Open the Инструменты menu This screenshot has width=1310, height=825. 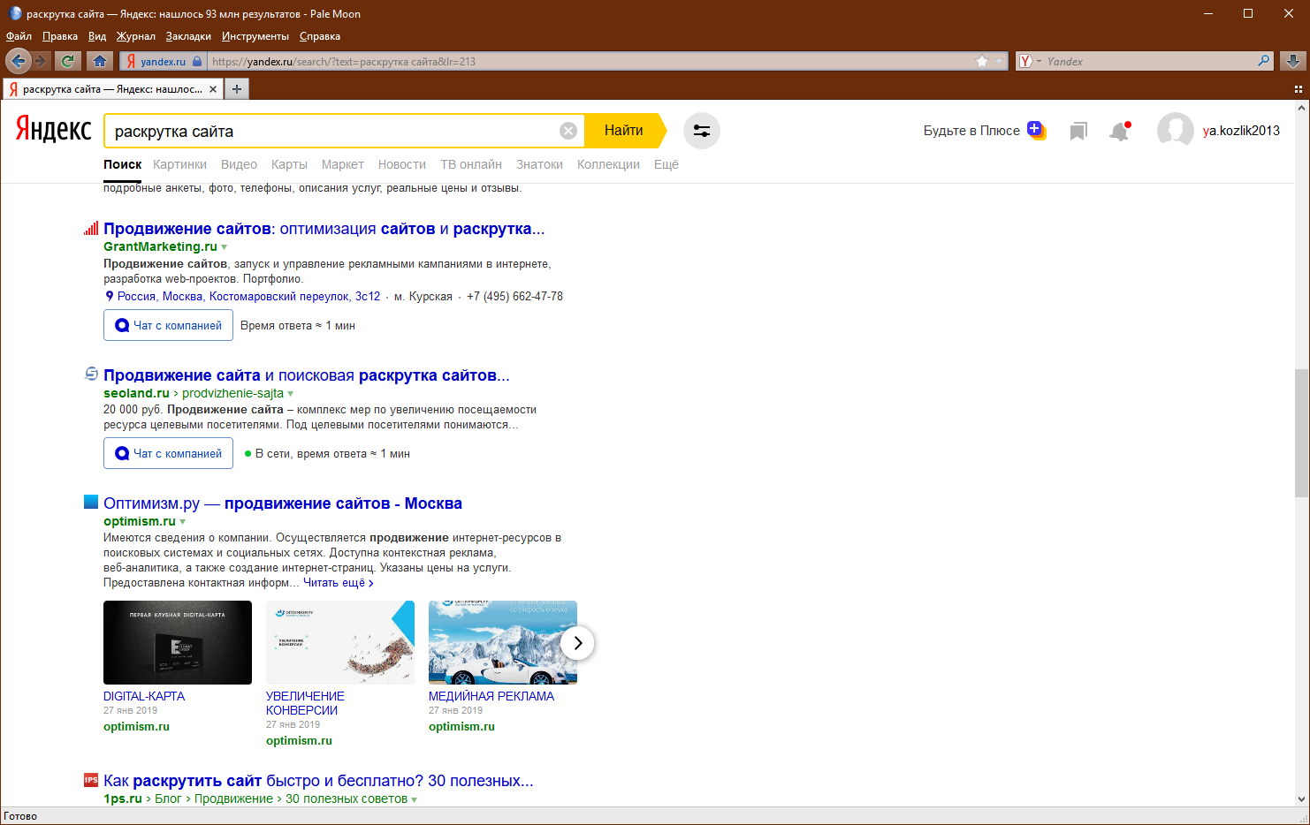(x=255, y=36)
